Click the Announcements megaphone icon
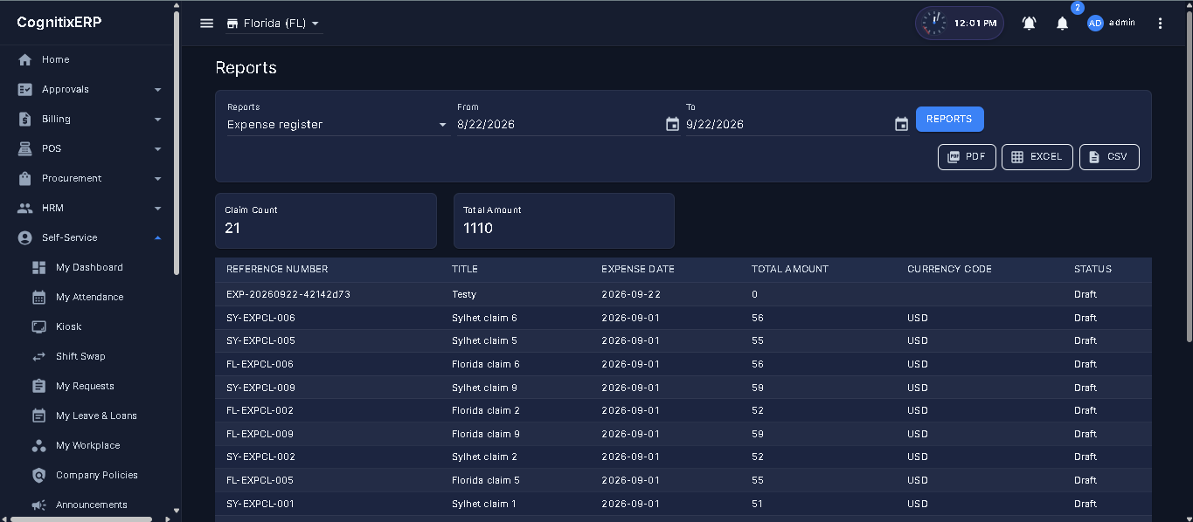Image resolution: width=1193 pixels, height=522 pixels. click(38, 505)
